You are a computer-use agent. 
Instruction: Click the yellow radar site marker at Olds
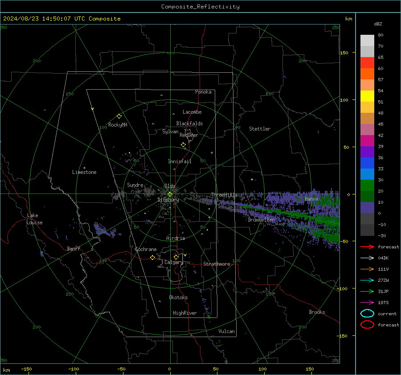(x=170, y=194)
